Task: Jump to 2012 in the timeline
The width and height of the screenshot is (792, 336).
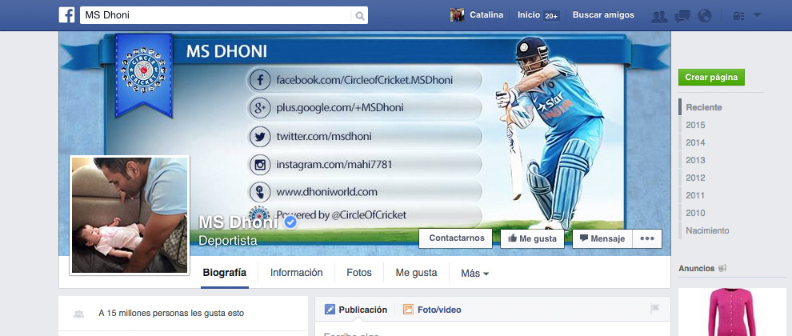Action: (x=695, y=178)
